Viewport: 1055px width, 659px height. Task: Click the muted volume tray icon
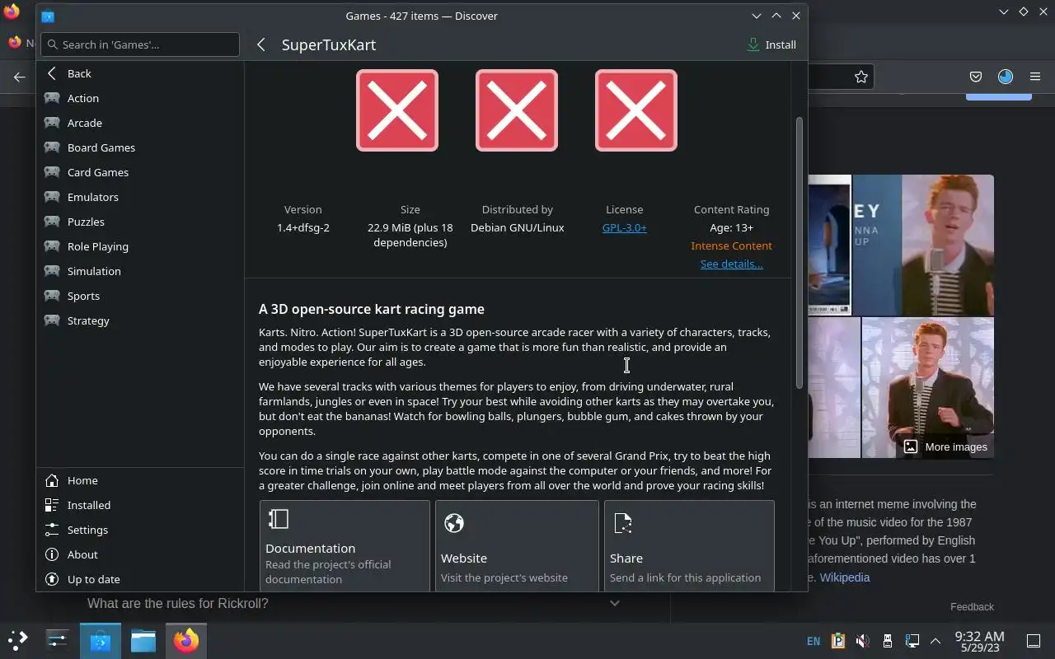[862, 641]
